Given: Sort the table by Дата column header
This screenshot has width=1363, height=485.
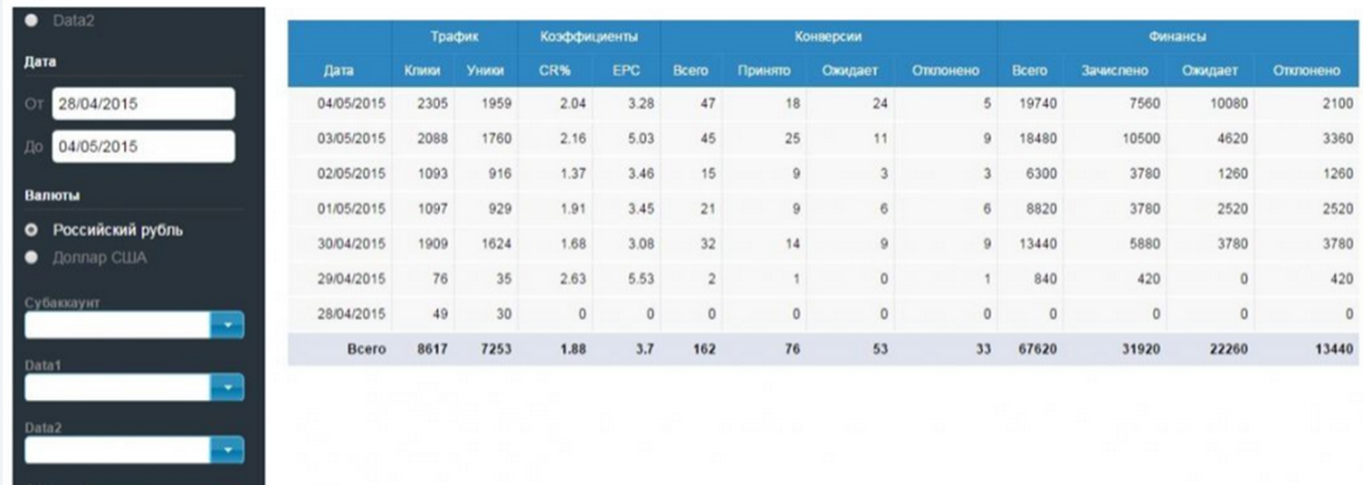Looking at the screenshot, I should [x=338, y=71].
